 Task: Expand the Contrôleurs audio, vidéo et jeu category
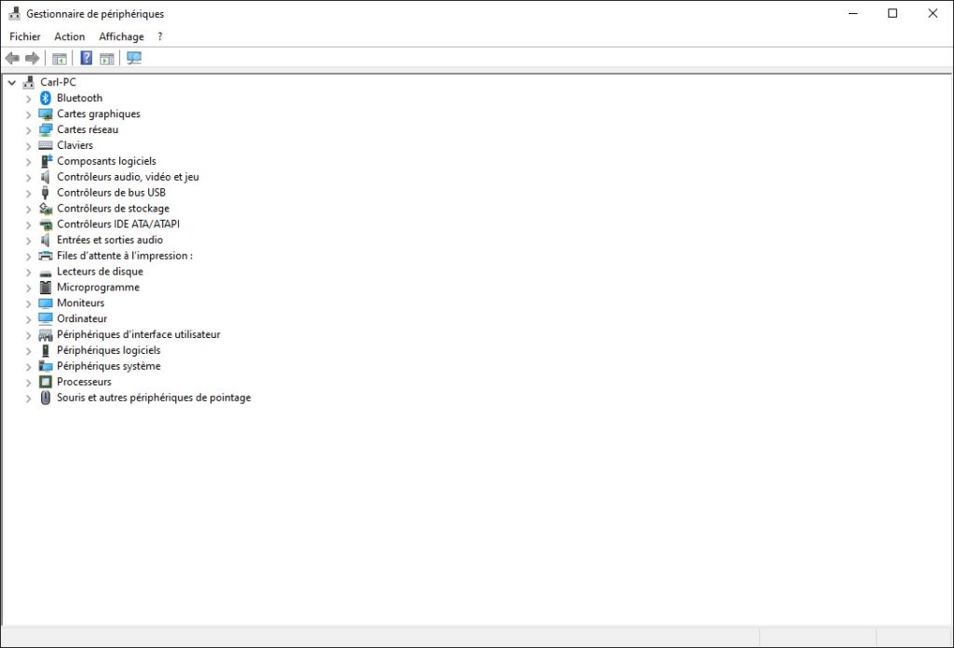click(x=28, y=178)
